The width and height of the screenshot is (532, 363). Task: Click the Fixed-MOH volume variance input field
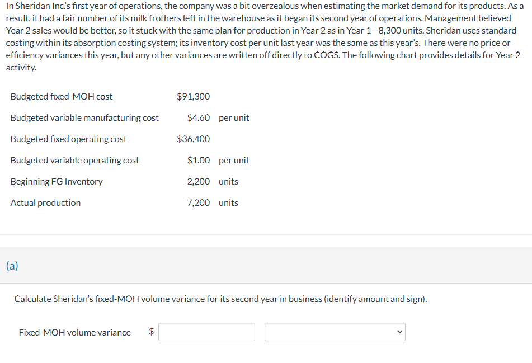click(206, 332)
